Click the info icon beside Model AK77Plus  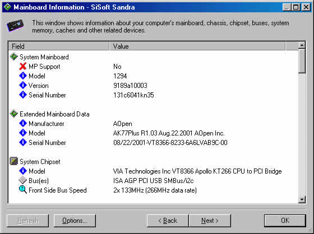(x=23, y=133)
